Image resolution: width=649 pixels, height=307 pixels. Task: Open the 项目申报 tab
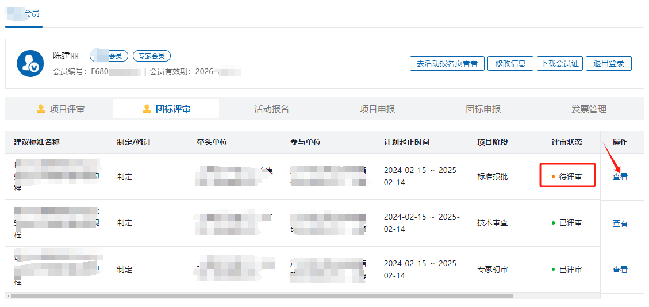click(377, 109)
